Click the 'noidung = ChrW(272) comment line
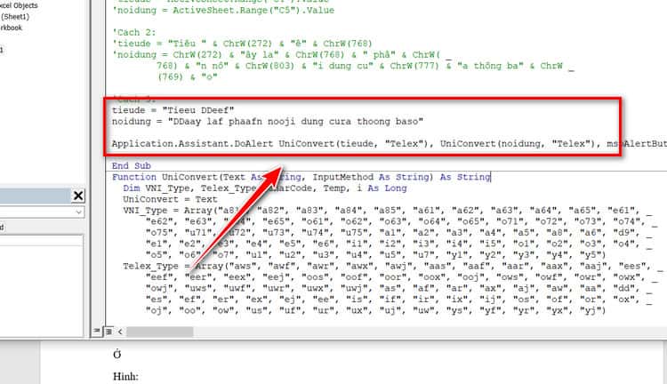The height and width of the screenshot is (384, 667). [282, 54]
